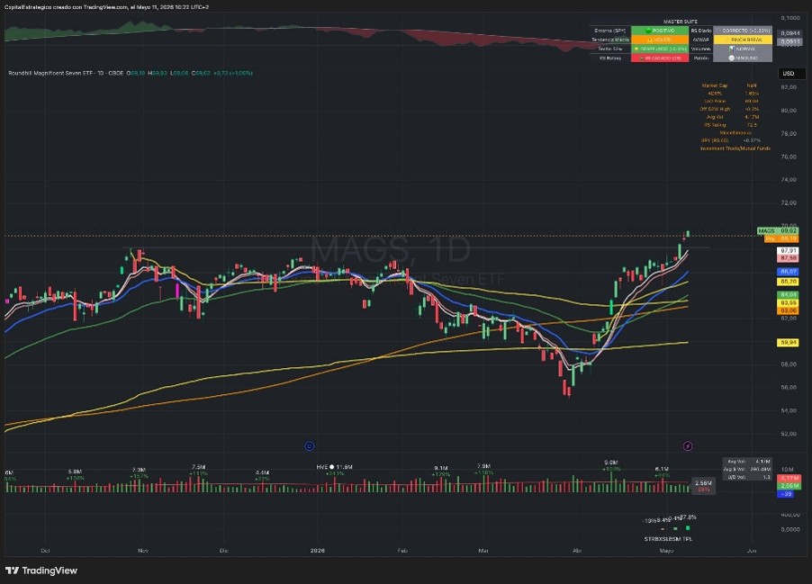The image size is (812, 584).
Task: Click the 9.0M volume spike label
Action: point(611,463)
